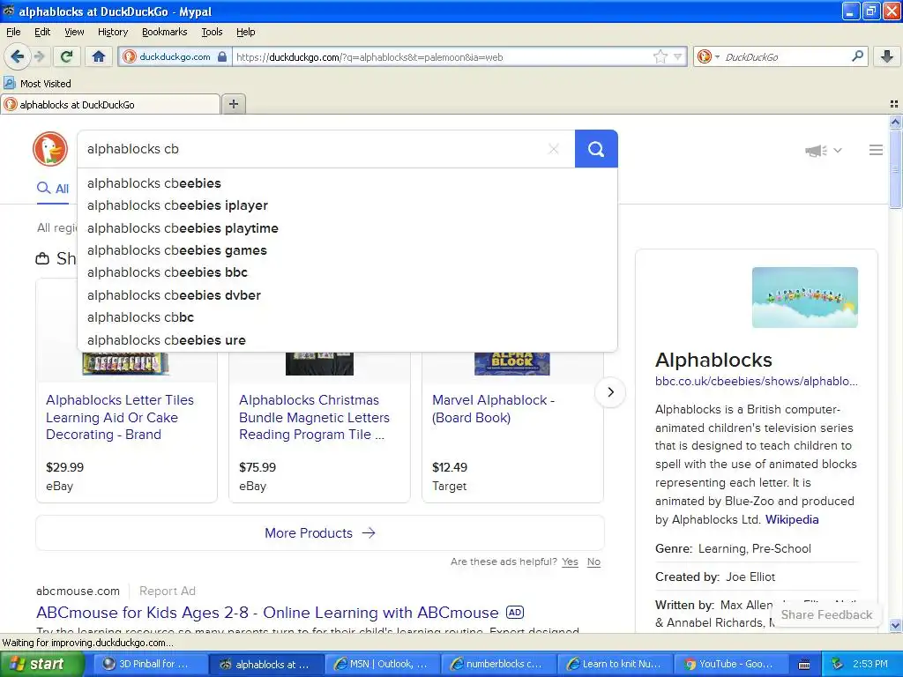
Task: Select the All search results tab
Action: click(x=52, y=189)
